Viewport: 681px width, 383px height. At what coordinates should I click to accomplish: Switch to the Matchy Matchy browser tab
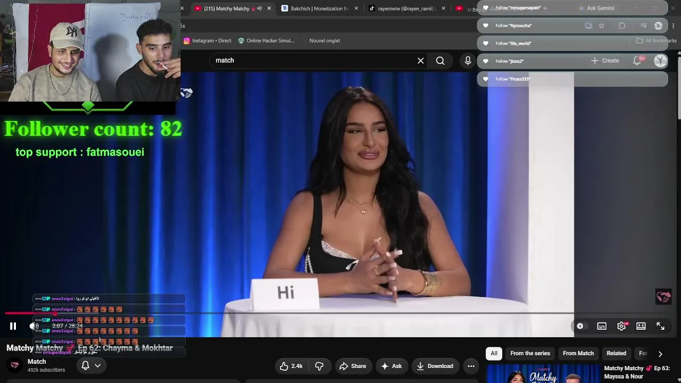(226, 9)
